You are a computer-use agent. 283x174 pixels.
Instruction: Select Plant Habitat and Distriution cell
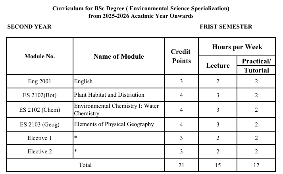tap(119, 95)
